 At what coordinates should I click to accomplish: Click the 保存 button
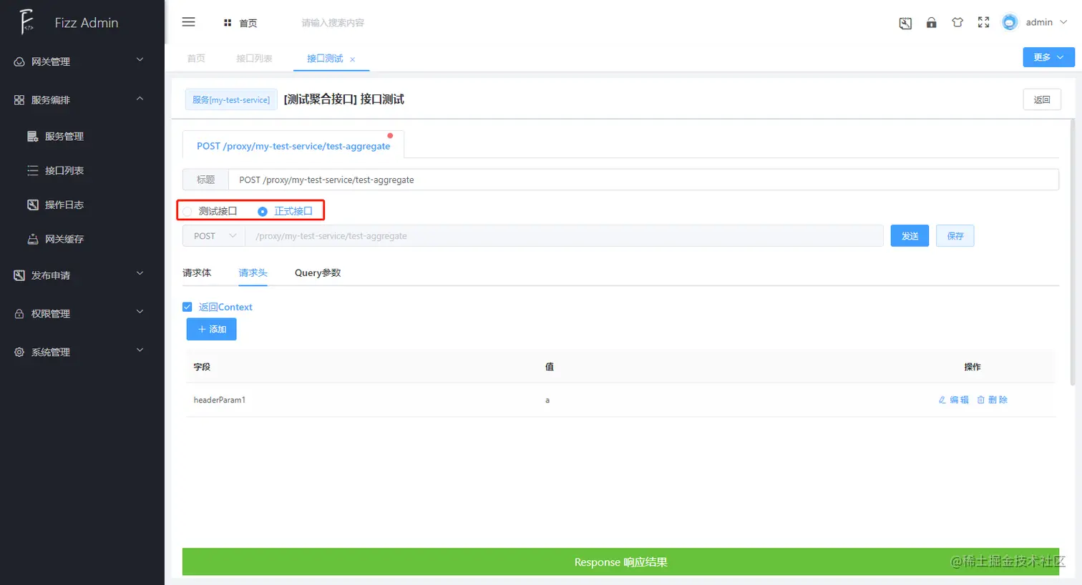[955, 236]
